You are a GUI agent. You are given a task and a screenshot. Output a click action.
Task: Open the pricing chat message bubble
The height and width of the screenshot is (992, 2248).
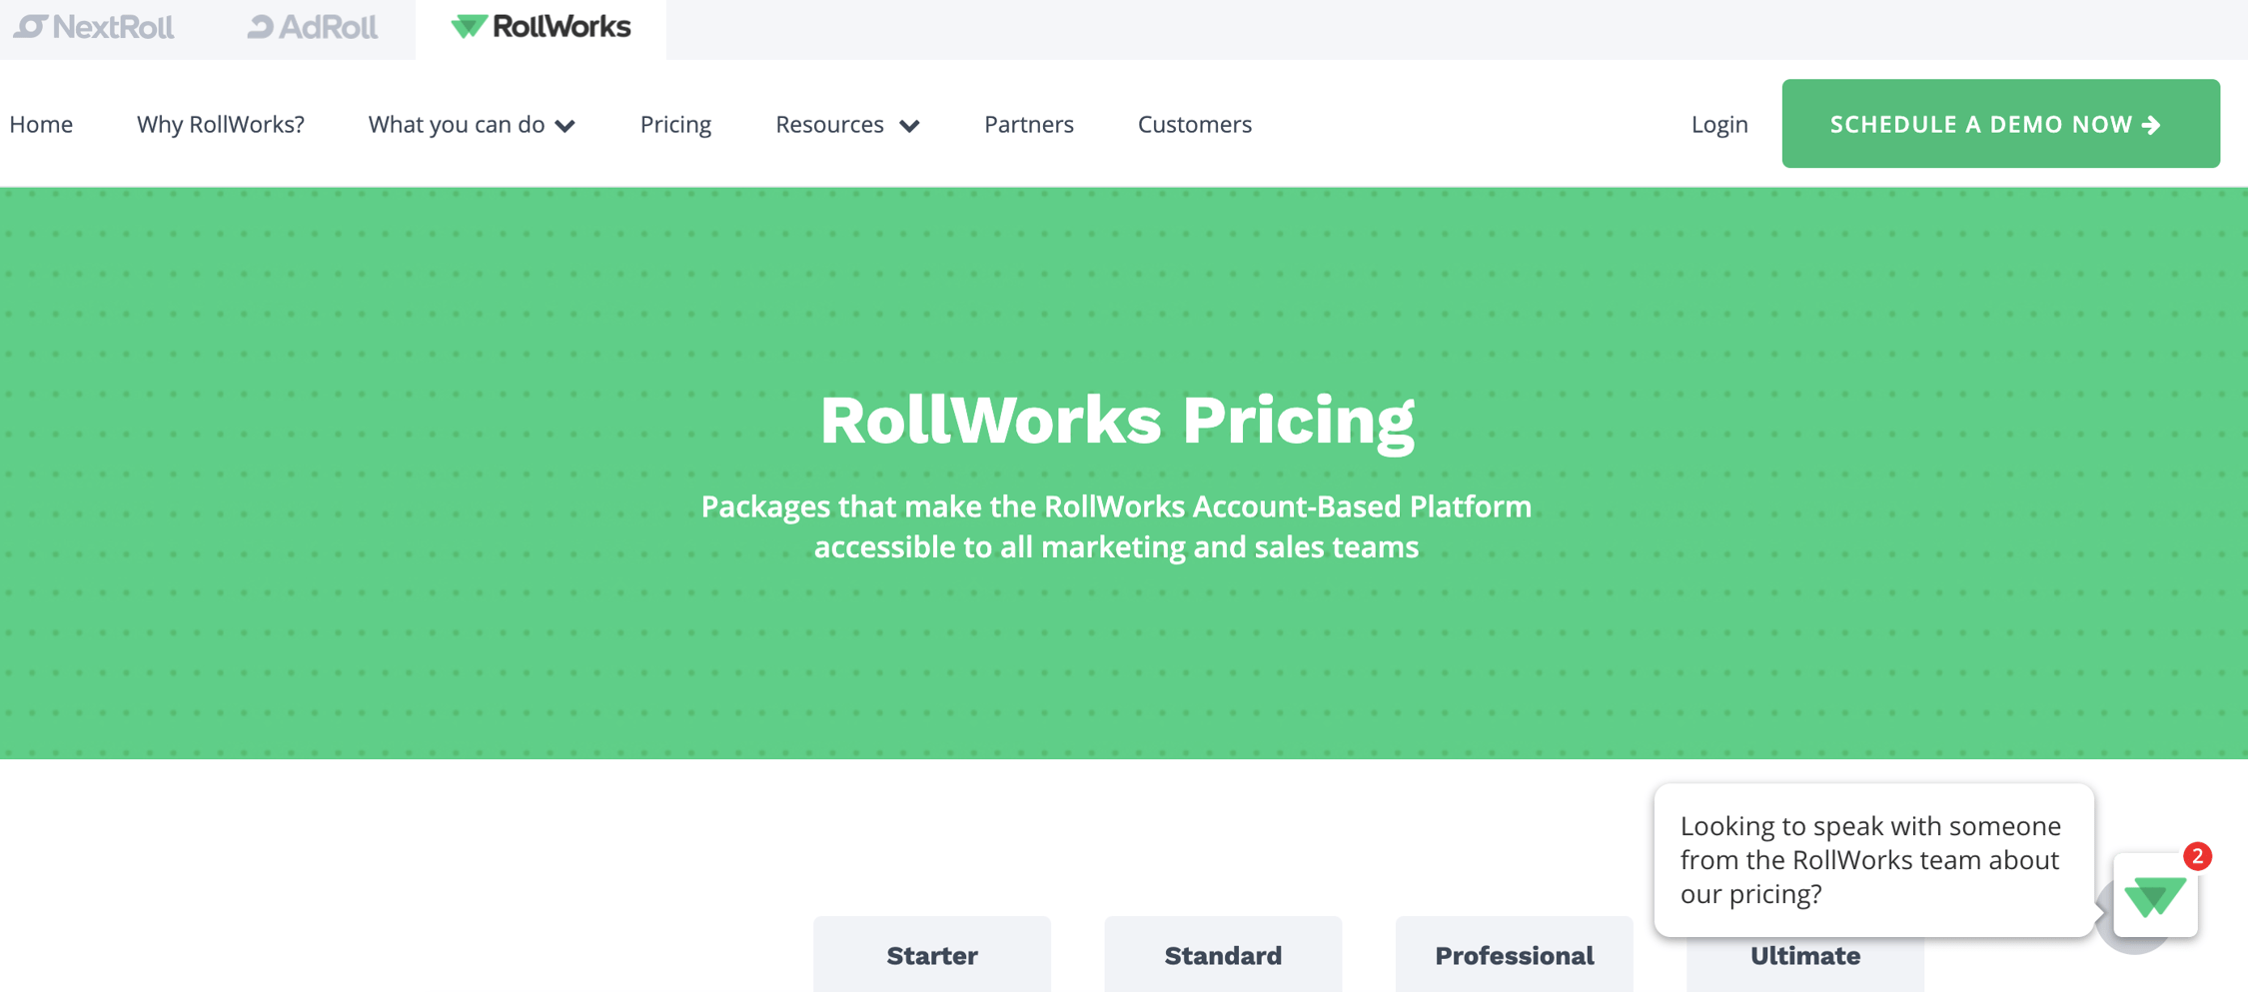[x=1870, y=859]
